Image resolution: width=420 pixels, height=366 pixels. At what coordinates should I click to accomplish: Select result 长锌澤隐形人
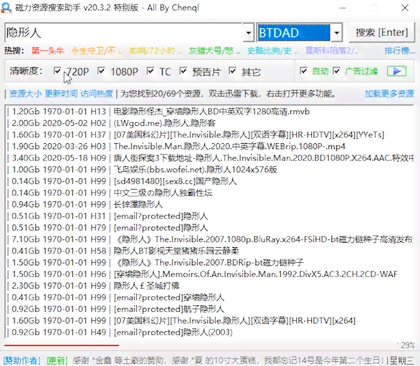[x=209, y=205]
